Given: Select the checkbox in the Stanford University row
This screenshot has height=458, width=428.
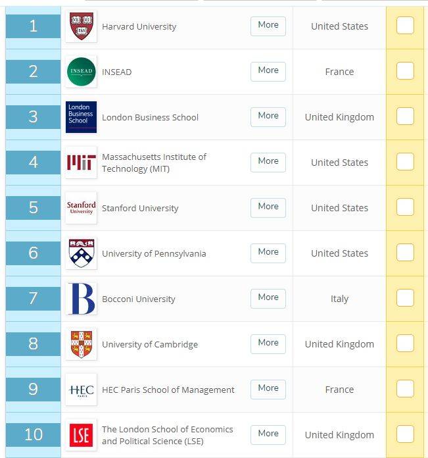Looking at the screenshot, I should (405, 207).
